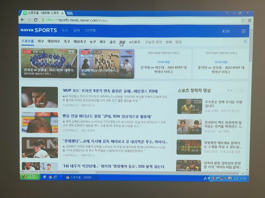Click the 뉴스 link in header
This screenshot has width=265, height=198.
tap(65, 30)
